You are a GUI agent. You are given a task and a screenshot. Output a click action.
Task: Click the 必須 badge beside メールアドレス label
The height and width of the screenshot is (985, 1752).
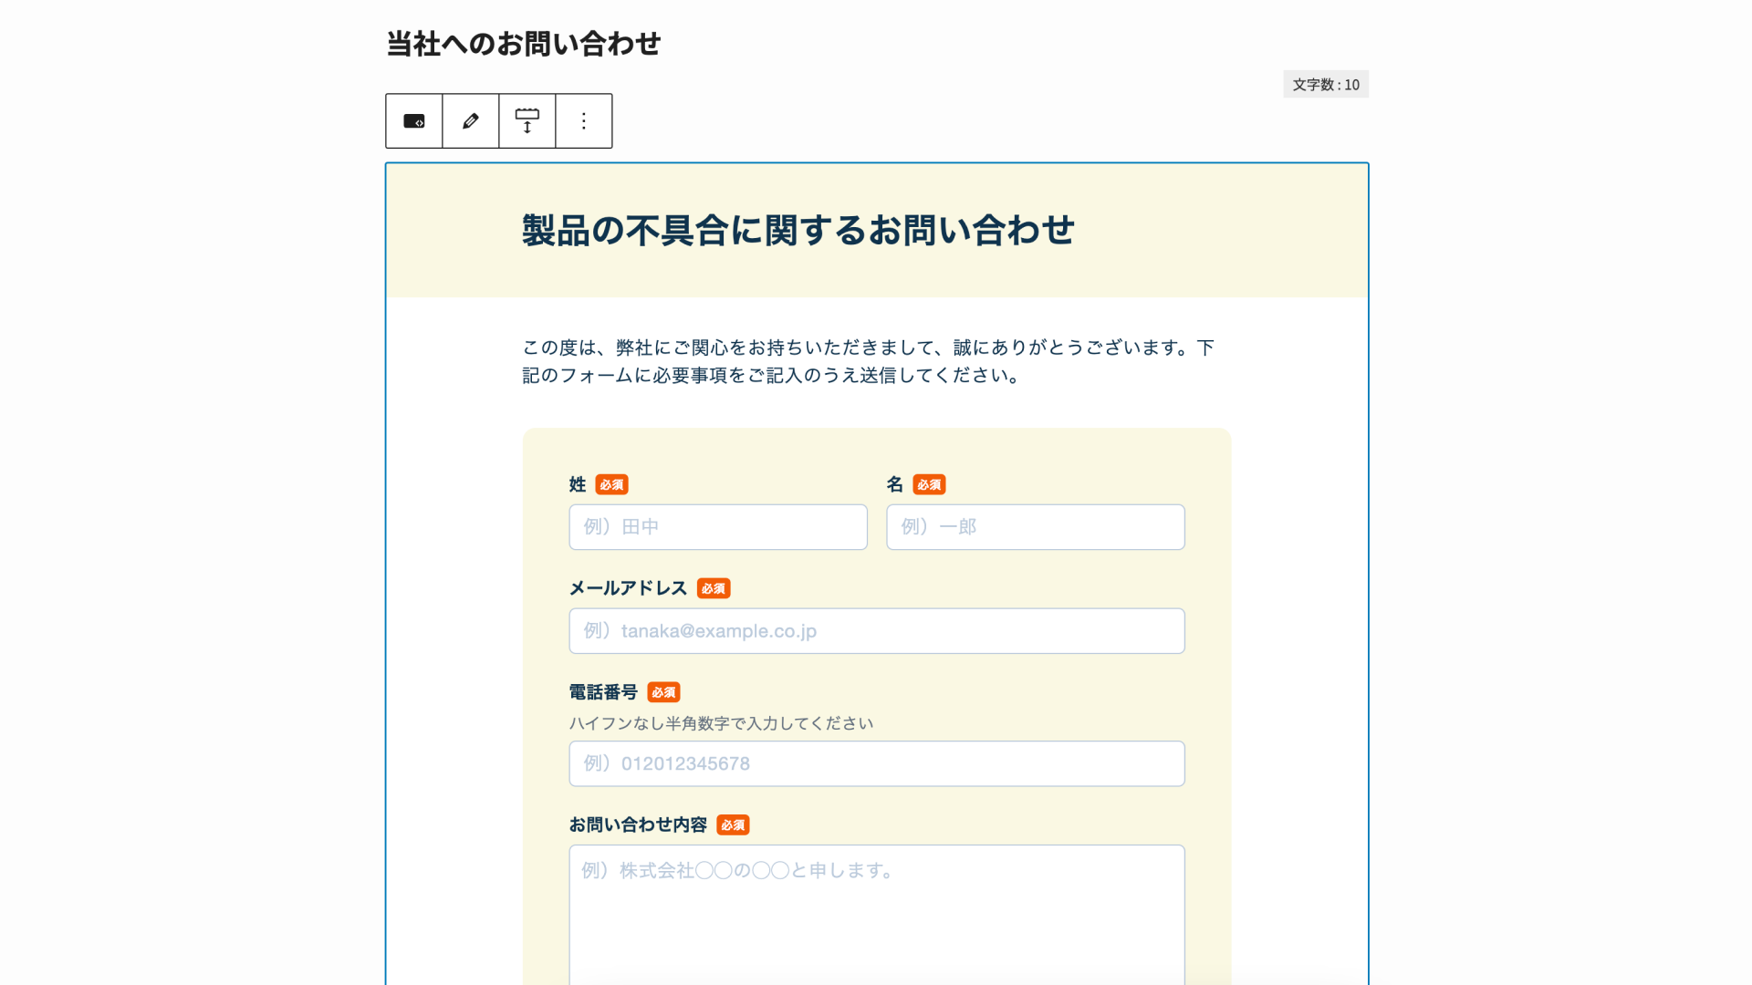tap(714, 589)
